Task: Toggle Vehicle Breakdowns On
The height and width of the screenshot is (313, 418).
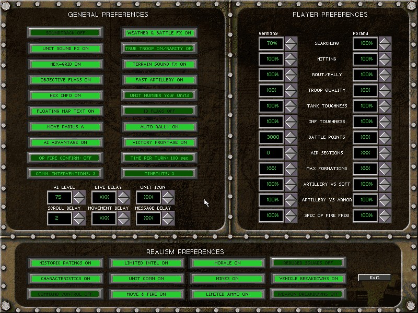Action: coord(308,279)
